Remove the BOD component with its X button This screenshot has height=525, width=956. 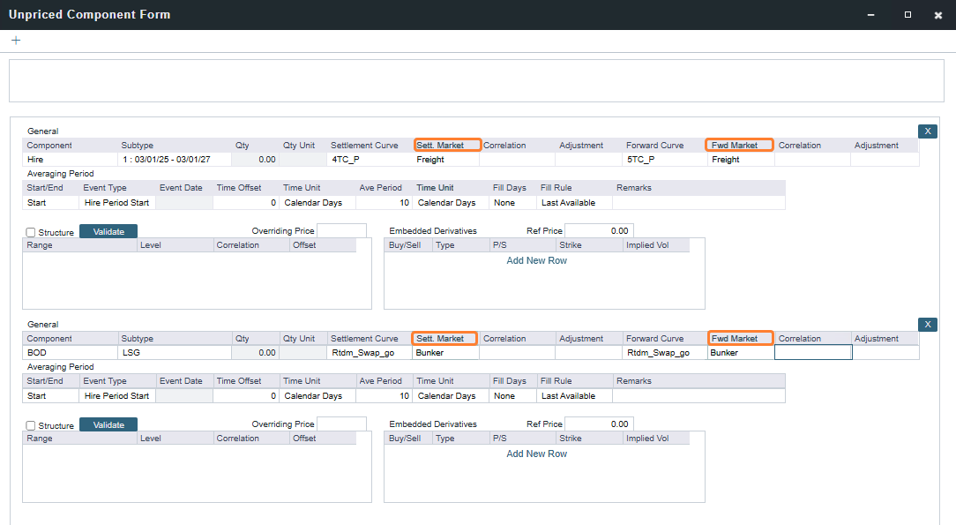coord(927,325)
